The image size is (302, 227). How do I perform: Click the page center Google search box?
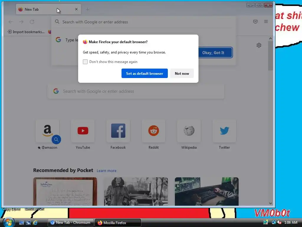pos(136,91)
